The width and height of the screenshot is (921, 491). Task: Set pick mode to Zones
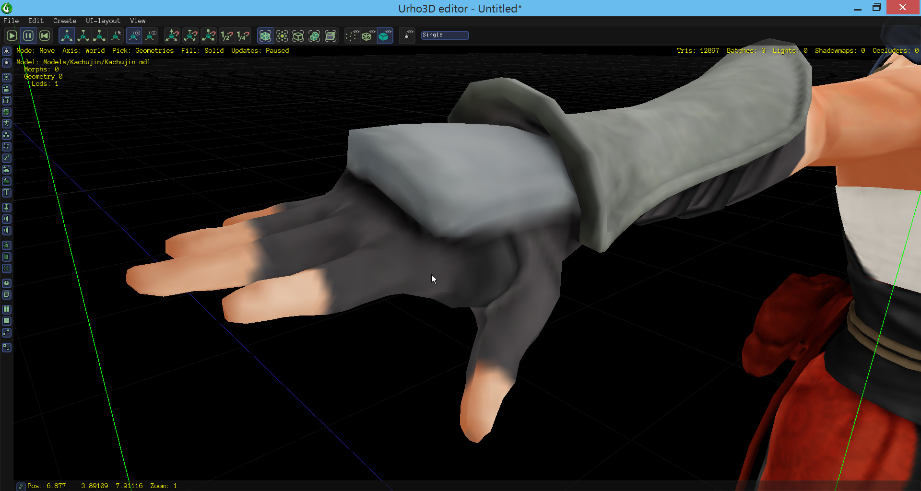click(x=298, y=35)
